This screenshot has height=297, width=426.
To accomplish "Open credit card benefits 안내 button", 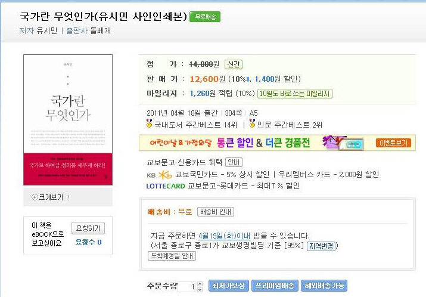I will 234,162.
